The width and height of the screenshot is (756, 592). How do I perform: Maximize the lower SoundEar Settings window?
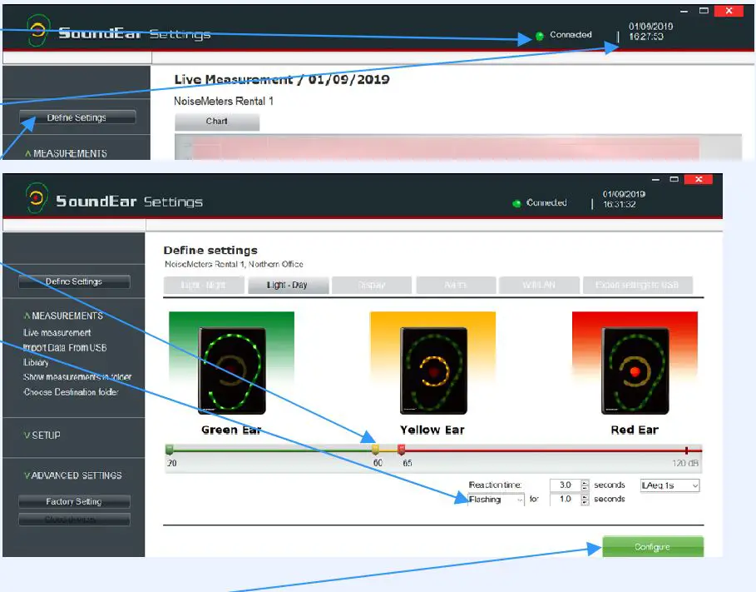coord(674,180)
